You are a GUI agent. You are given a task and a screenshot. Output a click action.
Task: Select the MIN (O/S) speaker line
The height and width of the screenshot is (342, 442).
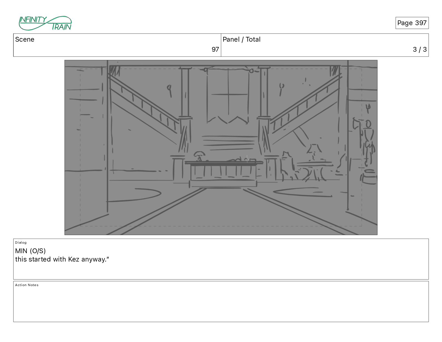(30, 251)
